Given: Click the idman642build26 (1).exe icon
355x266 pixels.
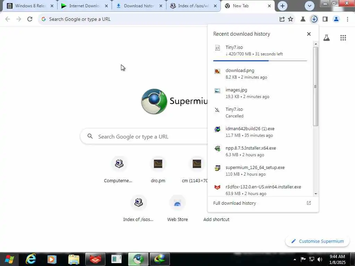Looking at the screenshot, I should click(x=217, y=129).
